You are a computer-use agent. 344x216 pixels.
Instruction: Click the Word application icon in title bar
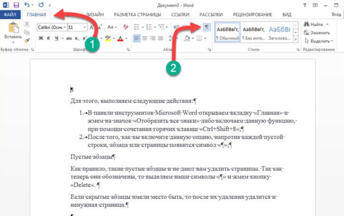6,5
